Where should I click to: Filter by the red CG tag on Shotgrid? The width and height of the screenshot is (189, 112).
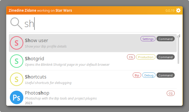tap(131, 57)
